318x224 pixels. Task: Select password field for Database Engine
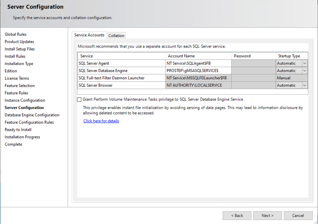tap(254, 71)
